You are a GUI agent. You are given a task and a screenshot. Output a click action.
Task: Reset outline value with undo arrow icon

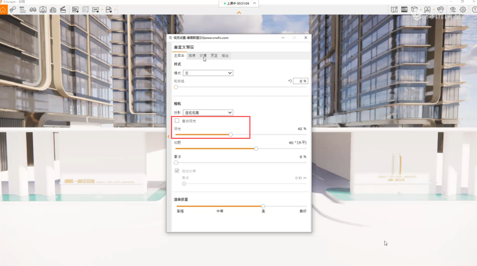290,81
